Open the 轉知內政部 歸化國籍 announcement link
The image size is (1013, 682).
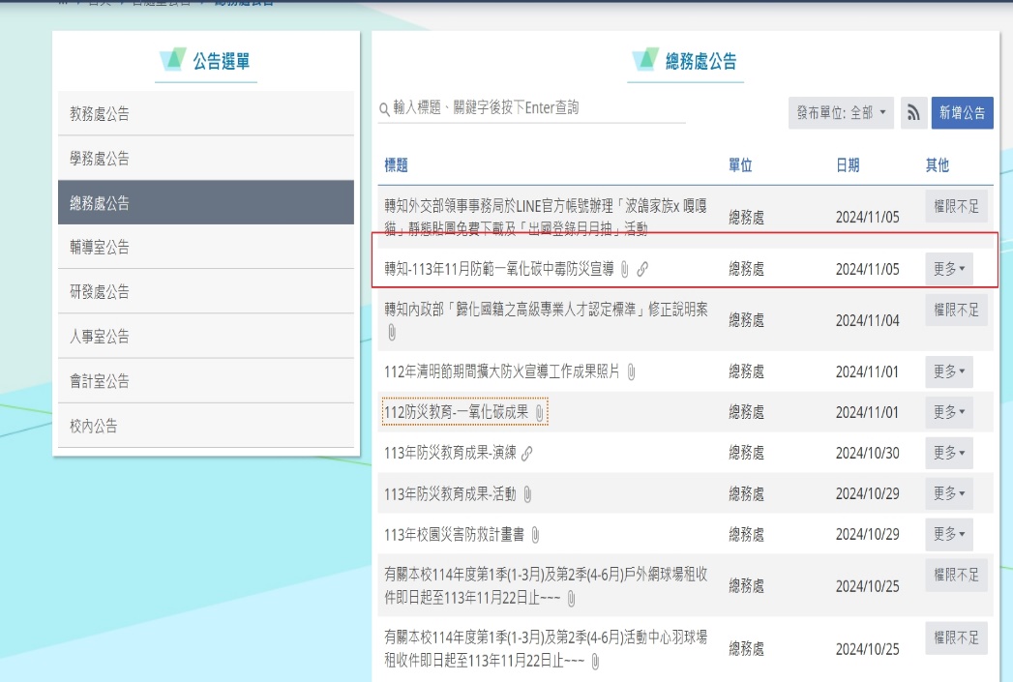[x=546, y=310]
